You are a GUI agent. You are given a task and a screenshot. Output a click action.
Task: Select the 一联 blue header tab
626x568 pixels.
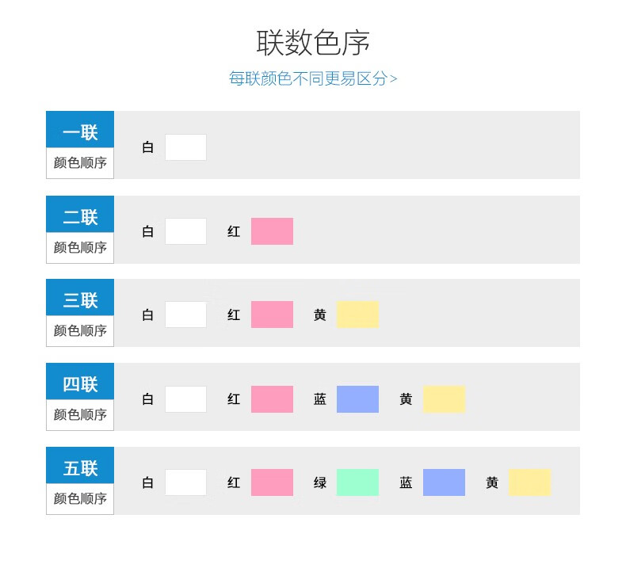coord(80,130)
